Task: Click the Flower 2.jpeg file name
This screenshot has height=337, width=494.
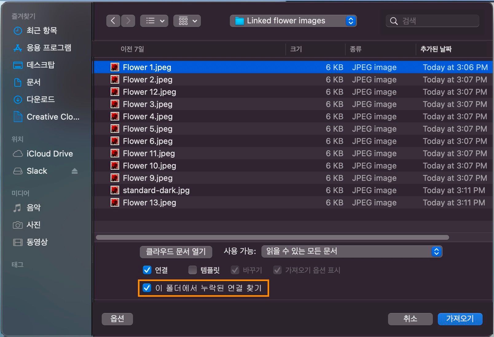Action: click(148, 80)
